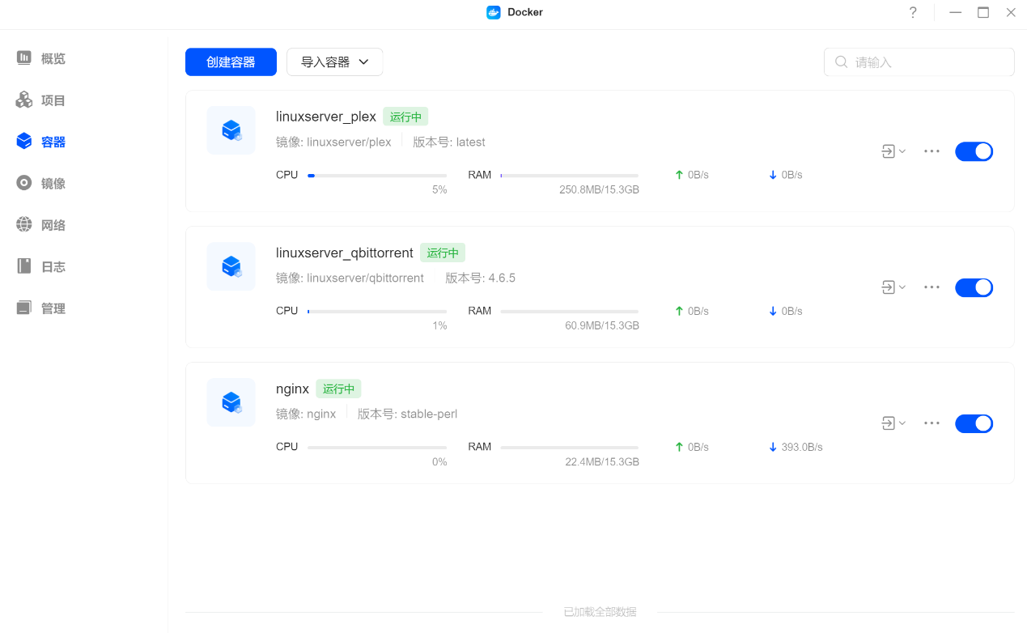The width and height of the screenshot is (1027, 633).
Task: Click the 管理 management icon
Action: [x=24, y=308]
